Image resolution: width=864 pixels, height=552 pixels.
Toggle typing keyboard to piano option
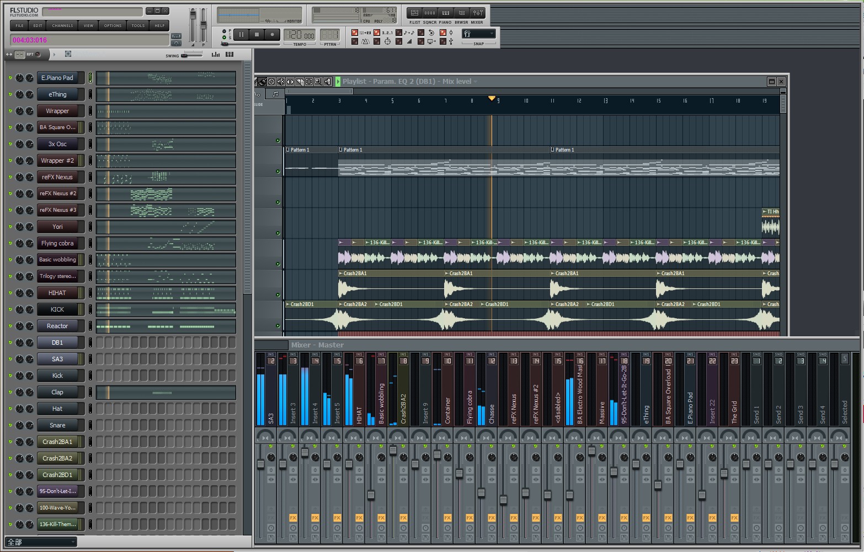click(x=355, y=33)
